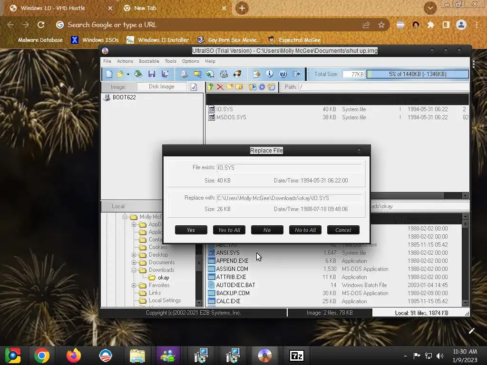Click the Open file folder icon

(120, 74)
